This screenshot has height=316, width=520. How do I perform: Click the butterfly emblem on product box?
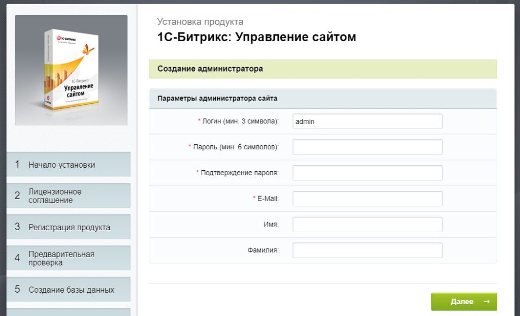click(x=88, y=49)
